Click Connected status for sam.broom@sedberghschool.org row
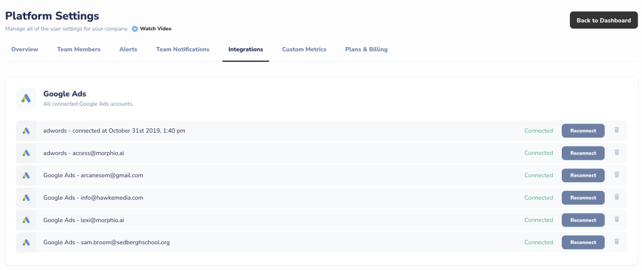The height and width of the screenshot is (271, 642). (539, 242)
